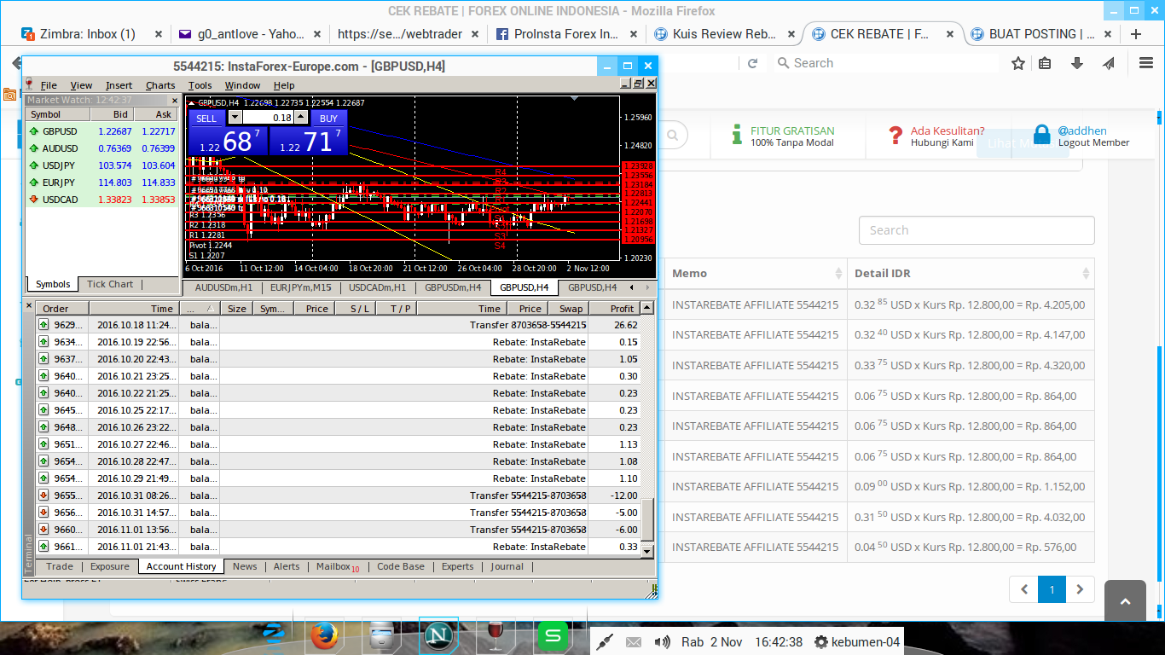Click the table Search box on the webpage

pyautogui.click(x=977, y=230)
